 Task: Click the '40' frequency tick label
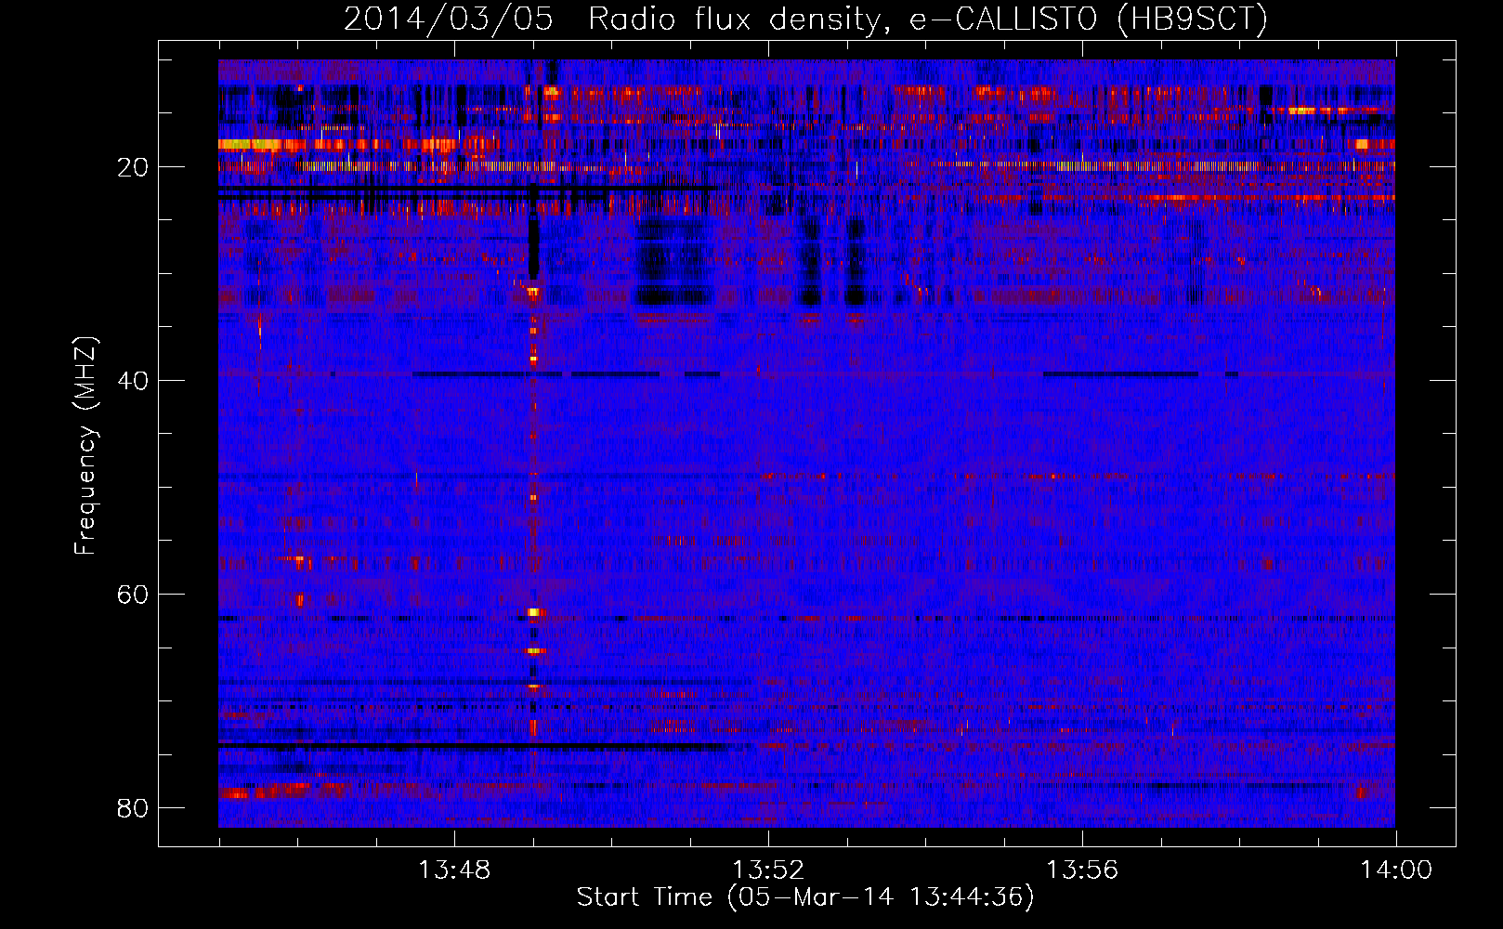(x=133, y=381)
